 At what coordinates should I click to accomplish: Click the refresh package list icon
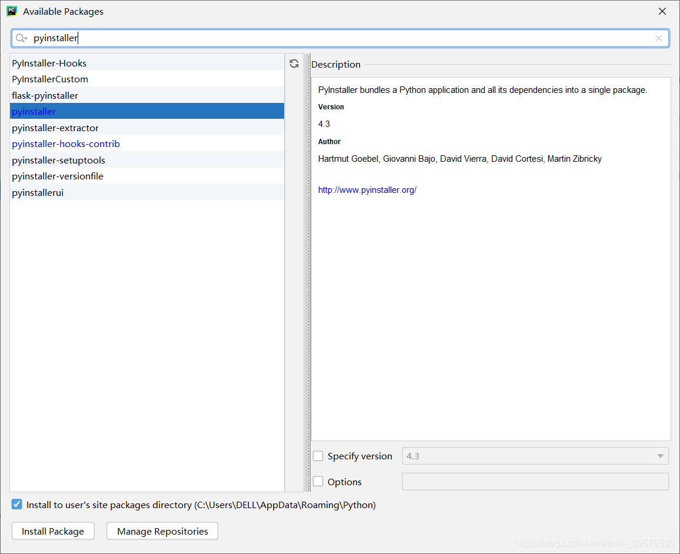pyautogui.click(x=294, y=64)
